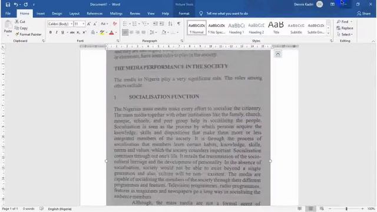Image resolution: width=377 pixels, height=212 pixels.
Task: Open the Paragraph dialog launcher
Action: (x=182, y=41)
